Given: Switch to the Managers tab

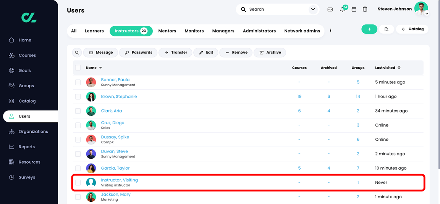Looking at the screenshot, I should coord(223,31).
